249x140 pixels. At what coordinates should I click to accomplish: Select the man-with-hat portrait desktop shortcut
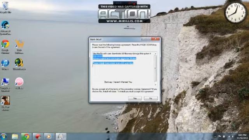5,103
